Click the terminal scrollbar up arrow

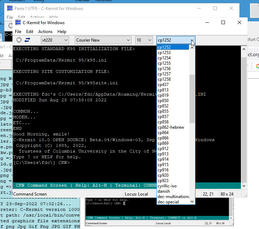click(244, 49)
